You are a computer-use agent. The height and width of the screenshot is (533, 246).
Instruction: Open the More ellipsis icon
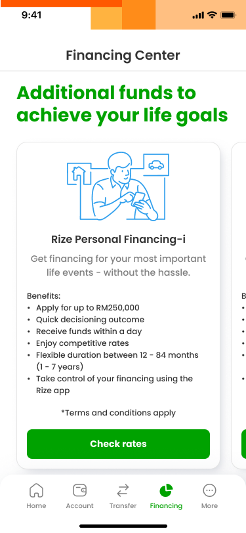(209, 490)
